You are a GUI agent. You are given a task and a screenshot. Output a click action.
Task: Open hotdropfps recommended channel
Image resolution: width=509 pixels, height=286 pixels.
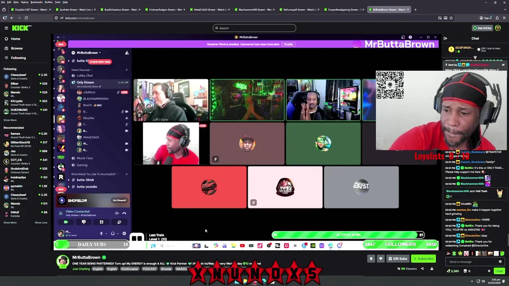25,179
